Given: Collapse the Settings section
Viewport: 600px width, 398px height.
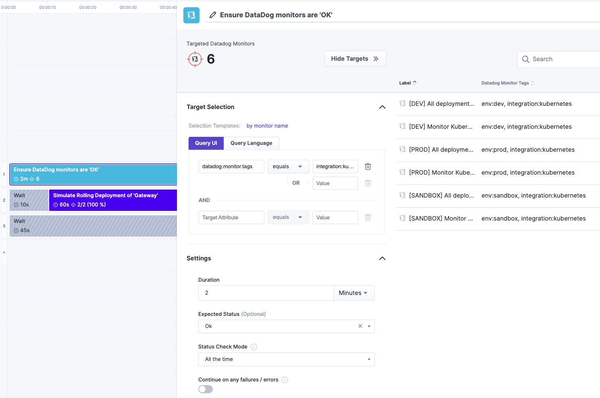Looking at the screenshot, I should (x=382, y=258).
